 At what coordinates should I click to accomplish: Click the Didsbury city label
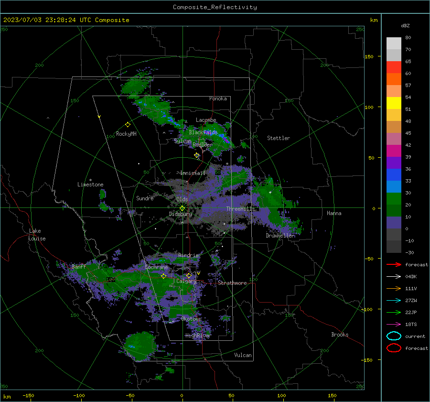coord(181,214)
